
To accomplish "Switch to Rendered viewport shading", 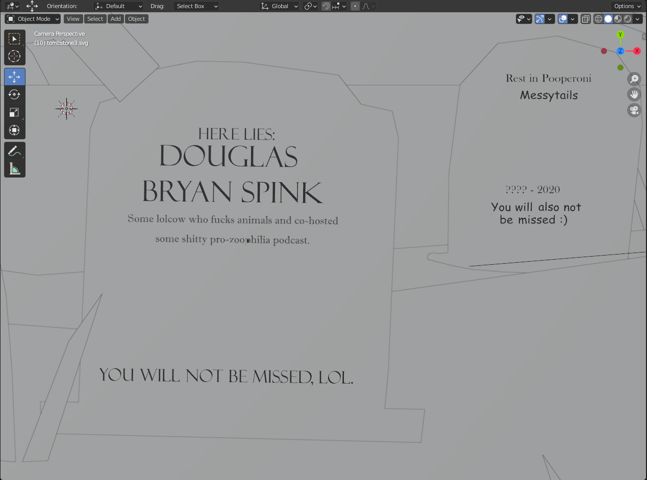I will pos(628,19).
